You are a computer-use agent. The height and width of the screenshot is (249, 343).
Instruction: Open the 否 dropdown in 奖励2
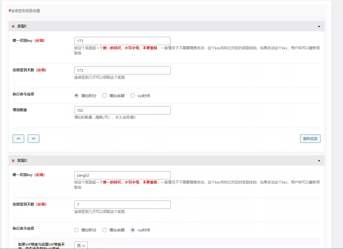[81, 245]
